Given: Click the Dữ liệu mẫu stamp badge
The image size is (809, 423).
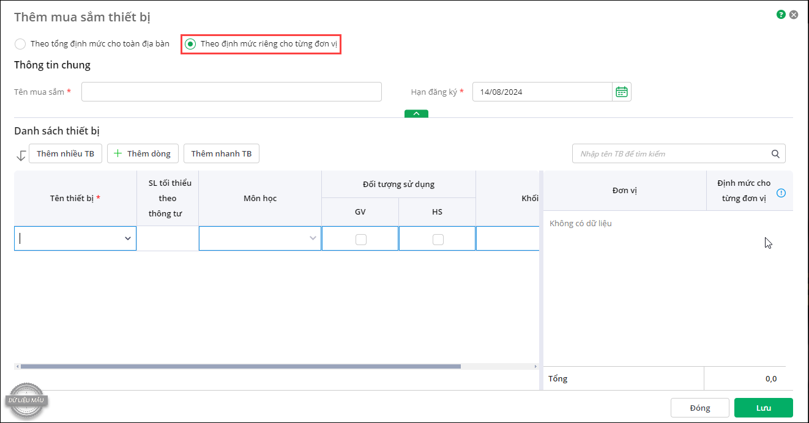Looking at the screenshot, I should 26,400.
